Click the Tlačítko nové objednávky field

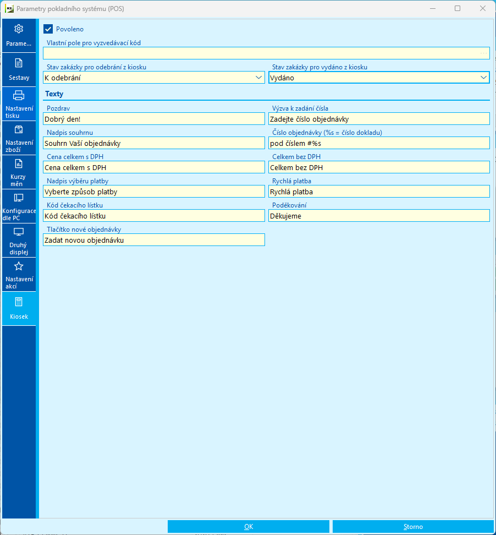click(x=154, y=240)
